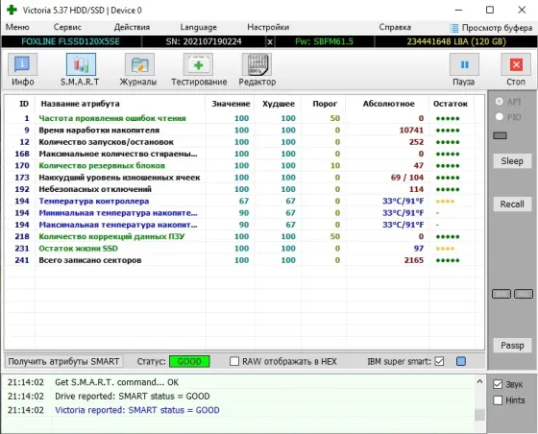Enable RAW отображать в HEX checkbox
Viewport: 538px width, 434px height.
234,361
